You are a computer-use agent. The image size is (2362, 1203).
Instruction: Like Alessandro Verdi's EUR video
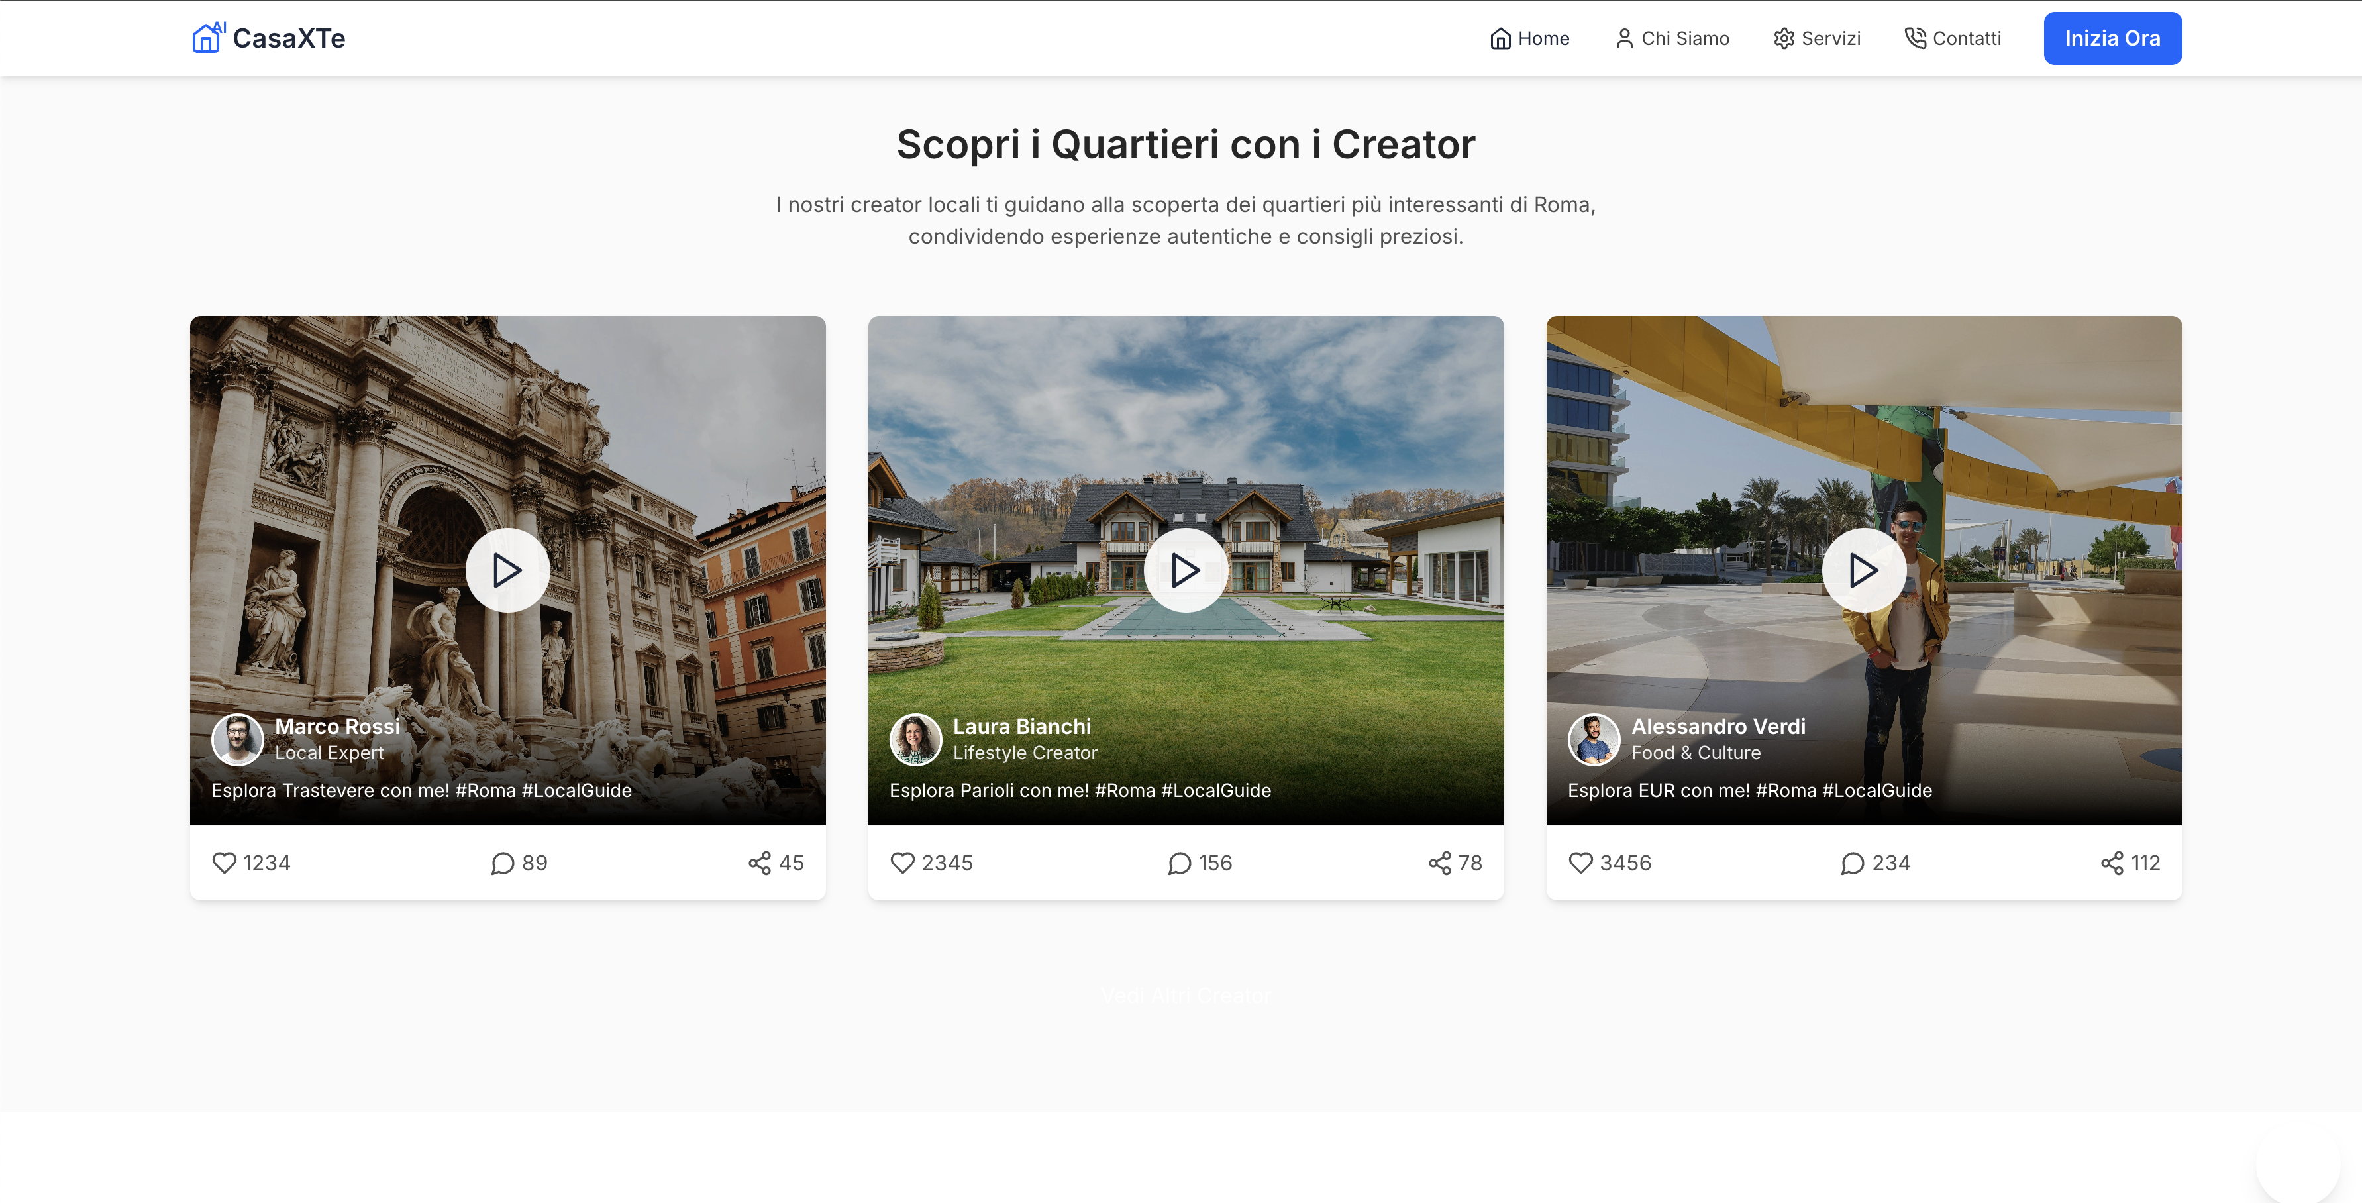tap(1581, 863)
